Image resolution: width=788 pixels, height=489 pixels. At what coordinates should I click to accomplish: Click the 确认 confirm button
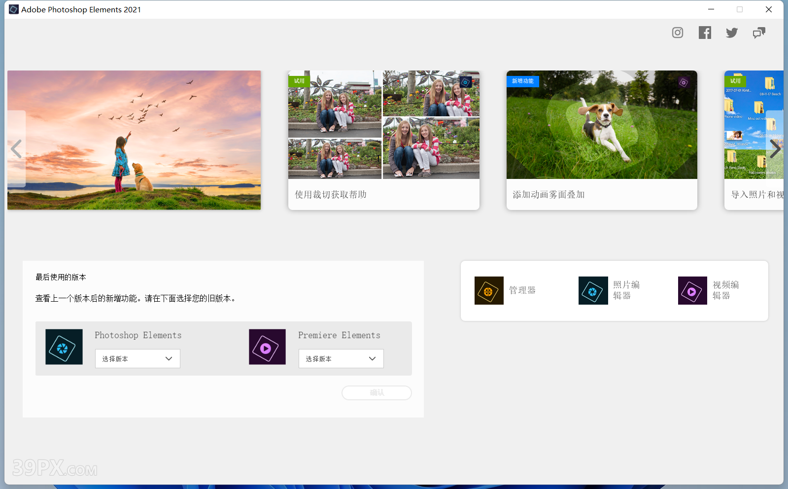tap(377, 393)
